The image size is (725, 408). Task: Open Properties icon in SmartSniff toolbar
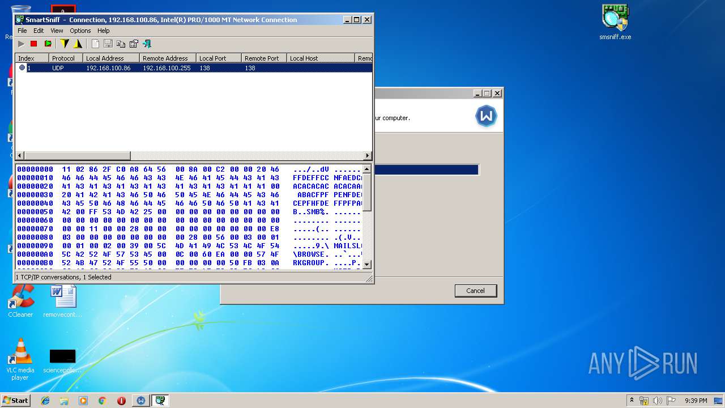[x=134, y=44]
